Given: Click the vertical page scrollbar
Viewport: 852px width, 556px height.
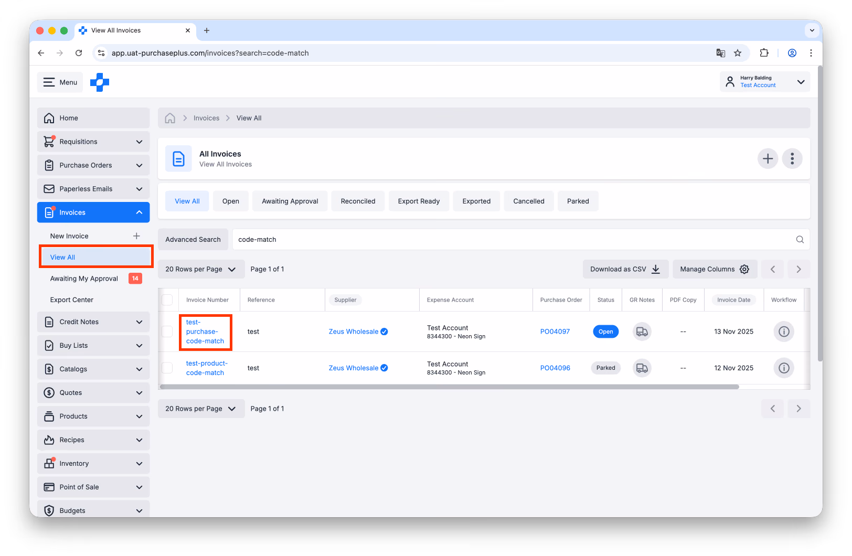Looking at the screenshot, I should click(x=819, y=214).
